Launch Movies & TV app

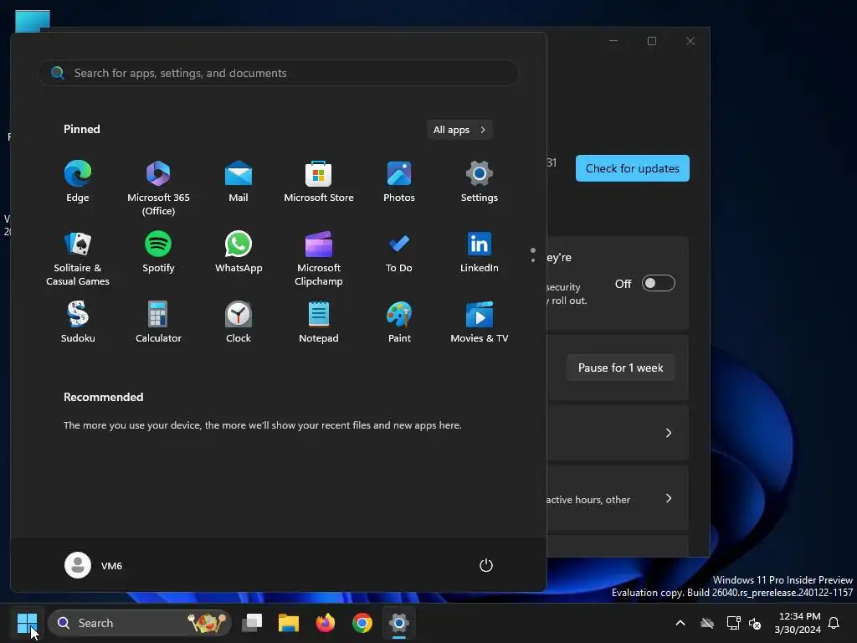click(480, 322)
